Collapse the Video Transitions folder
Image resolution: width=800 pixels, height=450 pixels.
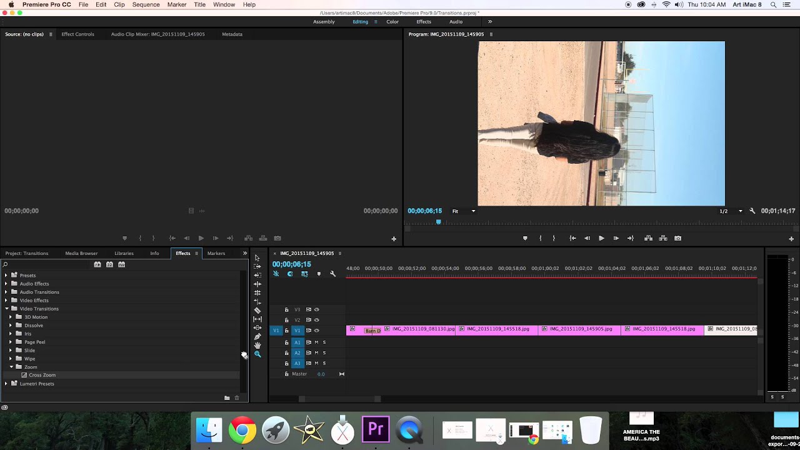click(x=6, y=309)
